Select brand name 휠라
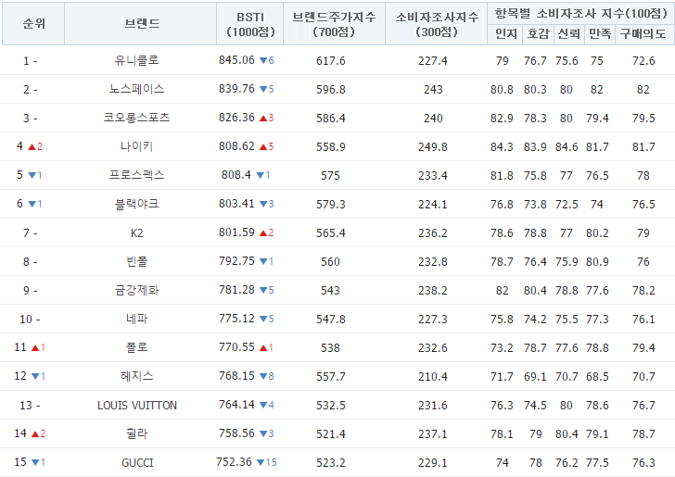This screenshot has width=675, height=477. [137, 433]
